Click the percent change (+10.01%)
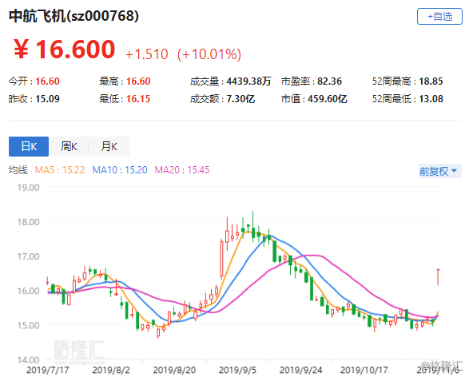The width and height of the screenshot is (469, 377). click(209, 54)
